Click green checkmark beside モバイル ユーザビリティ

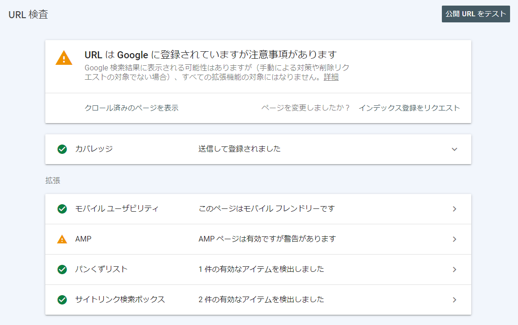tap(62, 209)
